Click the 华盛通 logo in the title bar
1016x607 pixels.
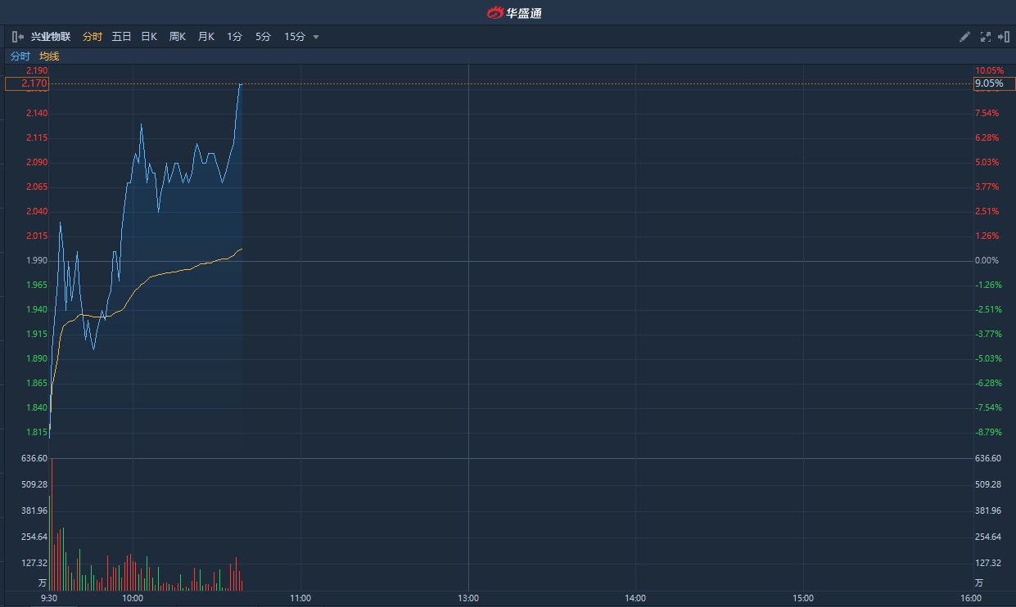coord(515,12)
